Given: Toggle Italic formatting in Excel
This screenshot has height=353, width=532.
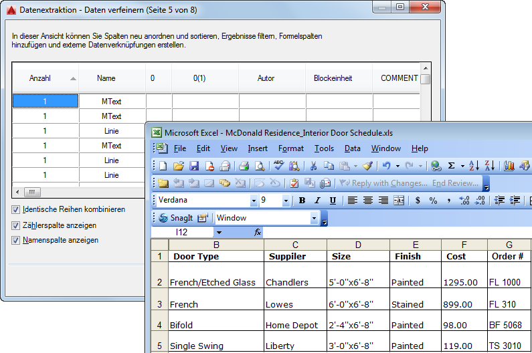Looking at the screenshot, I should pyautogui.click(x=317, y=201).
